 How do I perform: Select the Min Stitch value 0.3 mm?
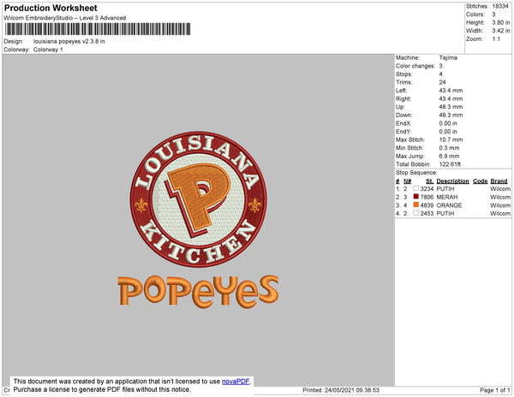[449, 148]
